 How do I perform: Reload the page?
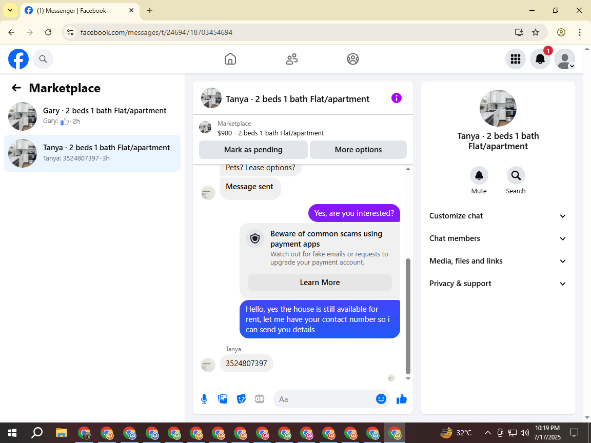(x=48, y=32)
